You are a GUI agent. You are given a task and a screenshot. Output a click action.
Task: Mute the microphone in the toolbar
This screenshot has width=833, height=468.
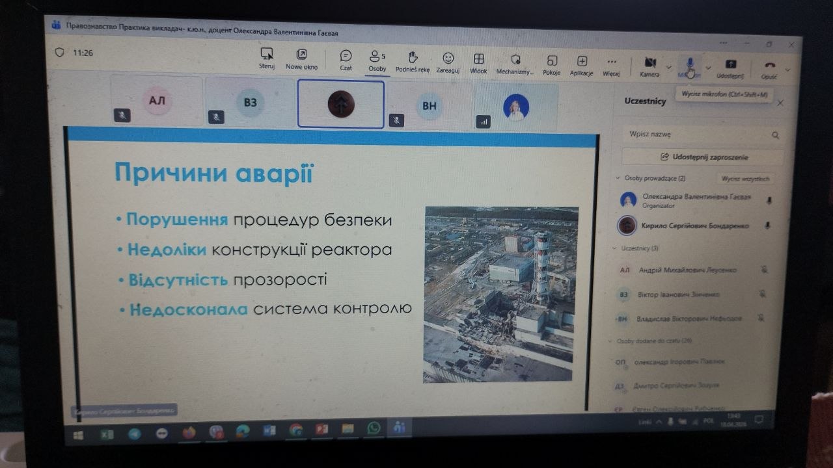point(690,64)
